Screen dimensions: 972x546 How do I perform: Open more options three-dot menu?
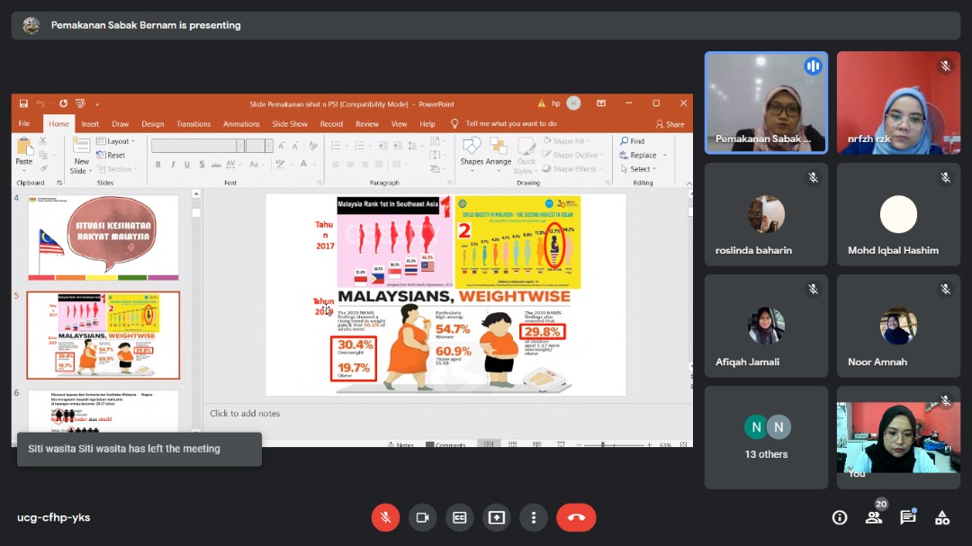point(534,517)
